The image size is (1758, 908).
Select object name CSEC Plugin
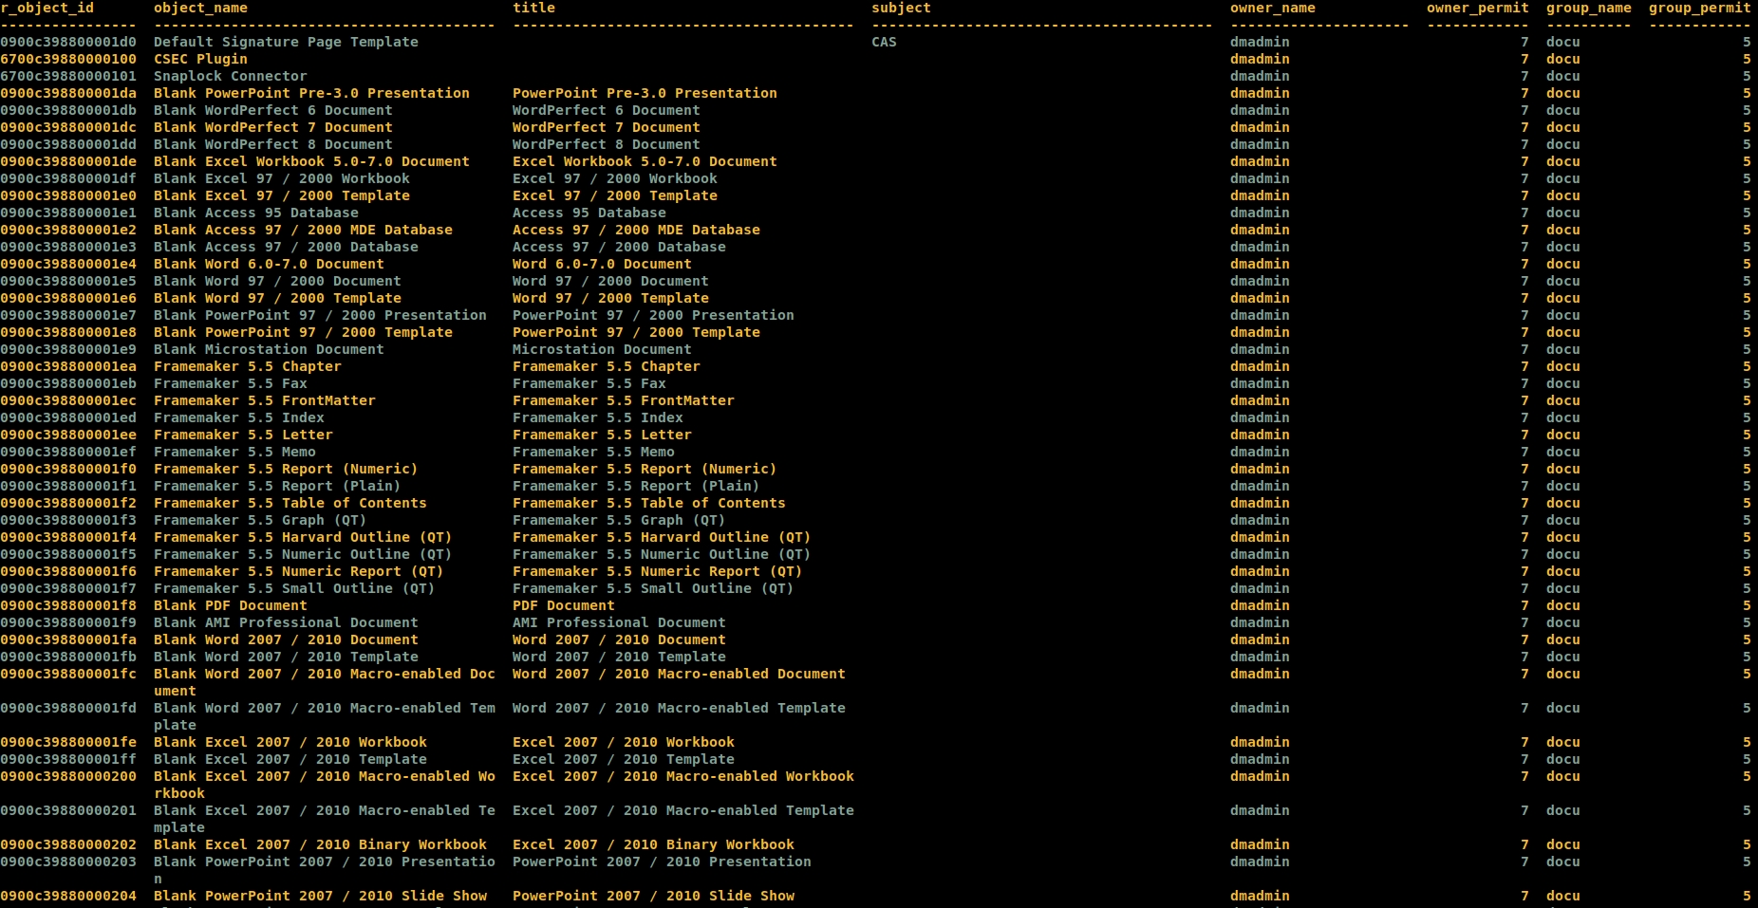point(200,59)
